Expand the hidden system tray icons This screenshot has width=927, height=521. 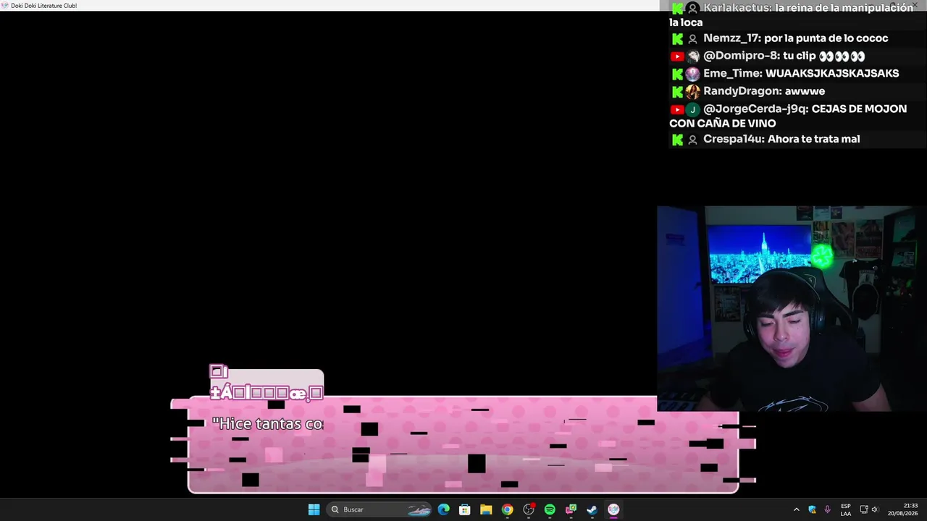pos(797,509)
